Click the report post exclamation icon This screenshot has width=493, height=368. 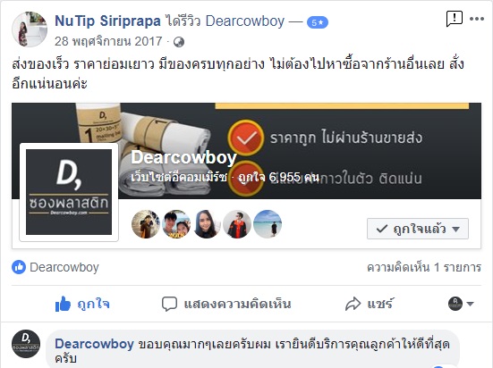pyautogui.click(x=454, y=19)
